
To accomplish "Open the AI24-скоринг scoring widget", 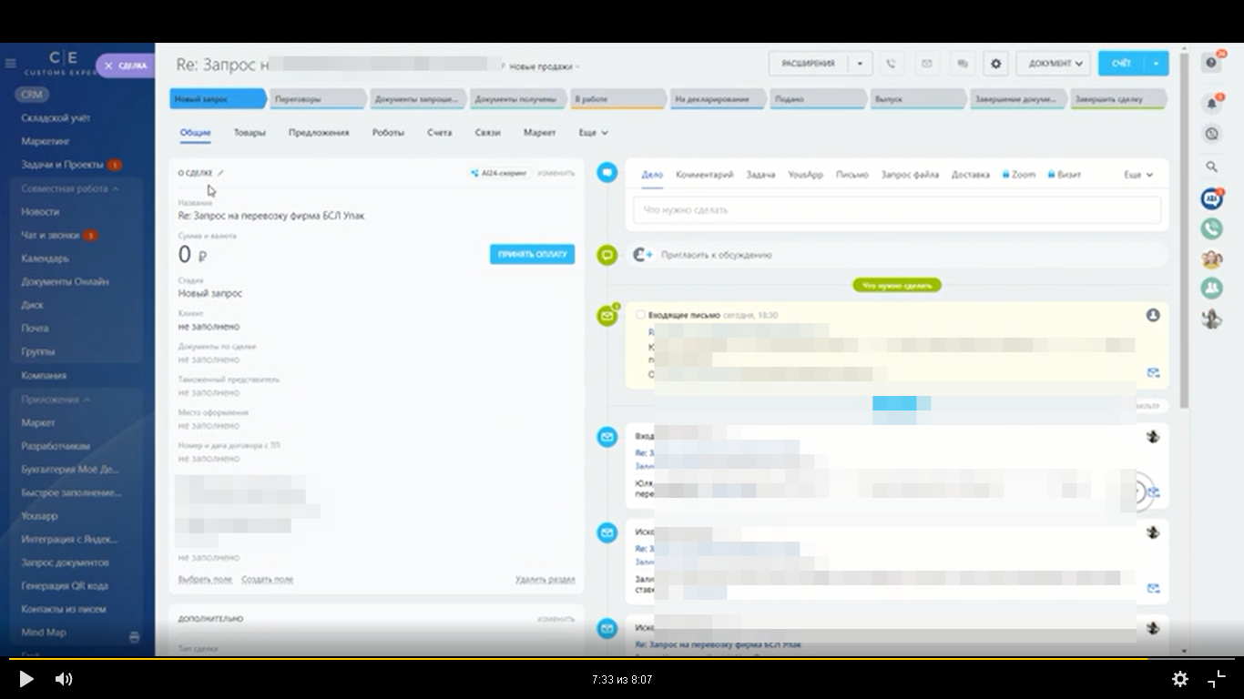I will coord(499,173).
